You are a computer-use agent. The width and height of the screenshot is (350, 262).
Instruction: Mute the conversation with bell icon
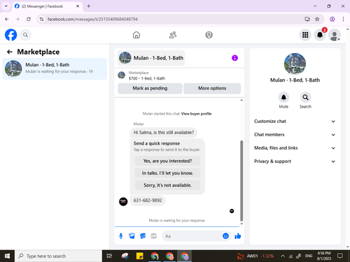(283, 97)
